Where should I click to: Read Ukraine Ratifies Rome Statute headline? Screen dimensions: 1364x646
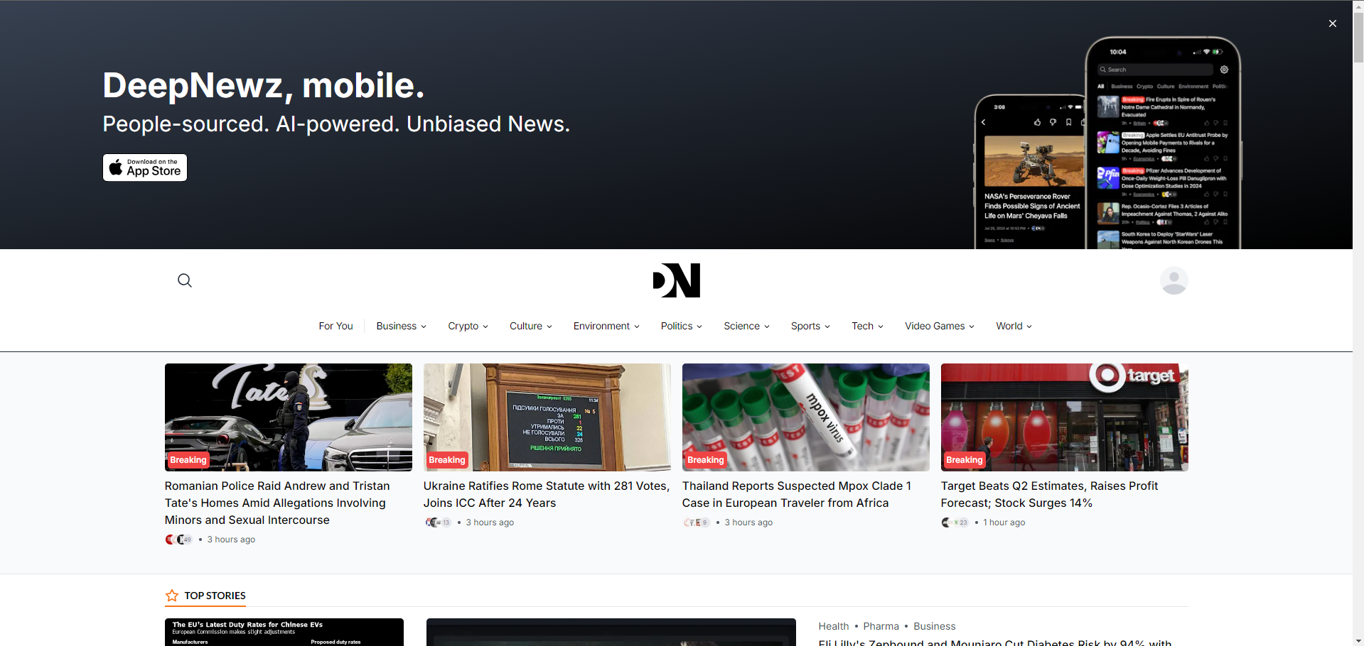tap(547, 494)
